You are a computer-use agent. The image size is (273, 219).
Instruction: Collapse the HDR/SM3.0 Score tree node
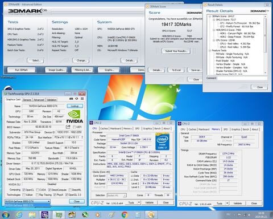coord(214,30)
